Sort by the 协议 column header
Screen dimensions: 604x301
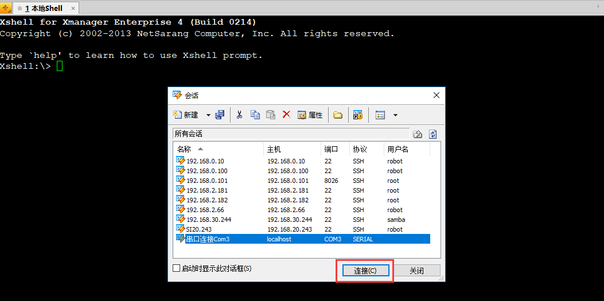coord(367,149)
